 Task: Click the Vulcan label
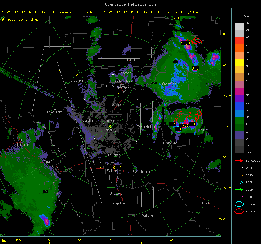147,216
